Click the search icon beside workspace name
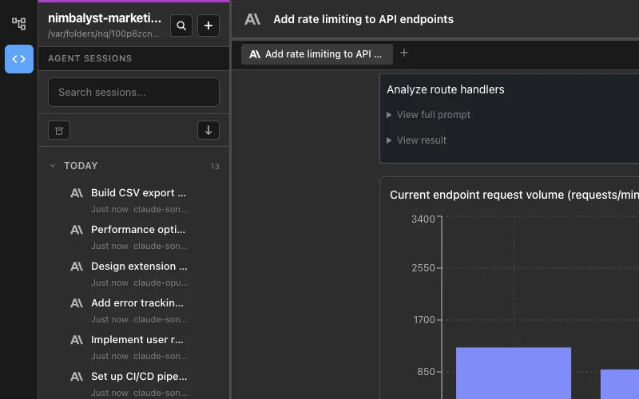The image size is (639, 399). coord(181,26)
